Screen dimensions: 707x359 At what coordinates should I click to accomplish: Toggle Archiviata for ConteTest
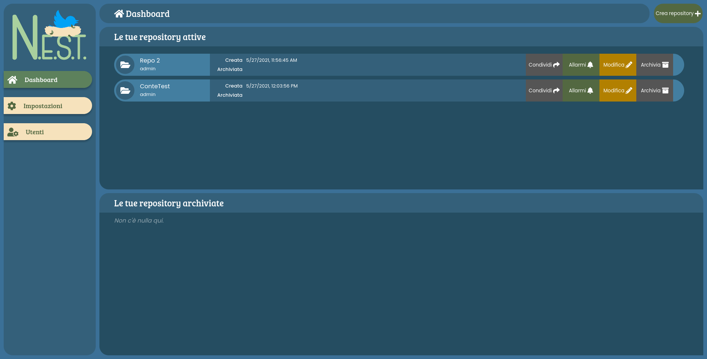coord(229,95)
